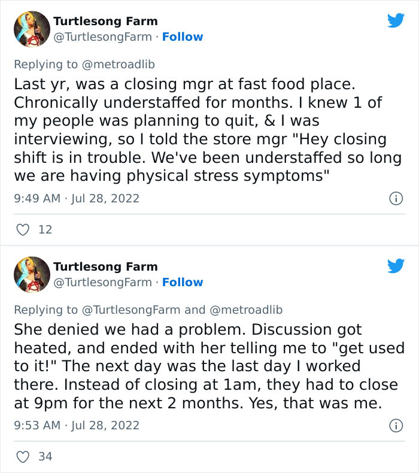The image size is (419, 473).
Task: Open the info icon beside the 9:49 AM timestamp
Action: coord(396,198)
